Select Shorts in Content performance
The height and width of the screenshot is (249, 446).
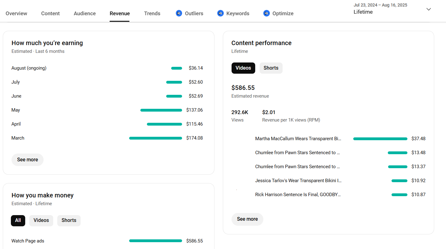(271, 68)
